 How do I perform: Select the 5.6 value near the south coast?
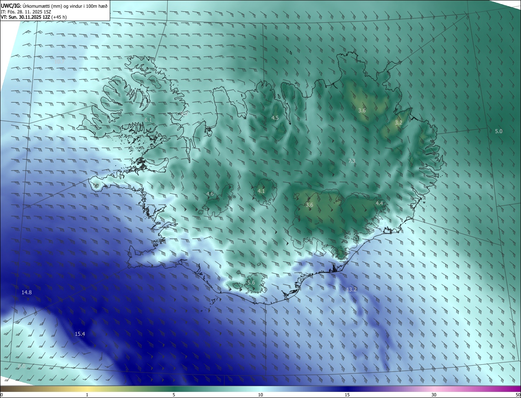251,283
